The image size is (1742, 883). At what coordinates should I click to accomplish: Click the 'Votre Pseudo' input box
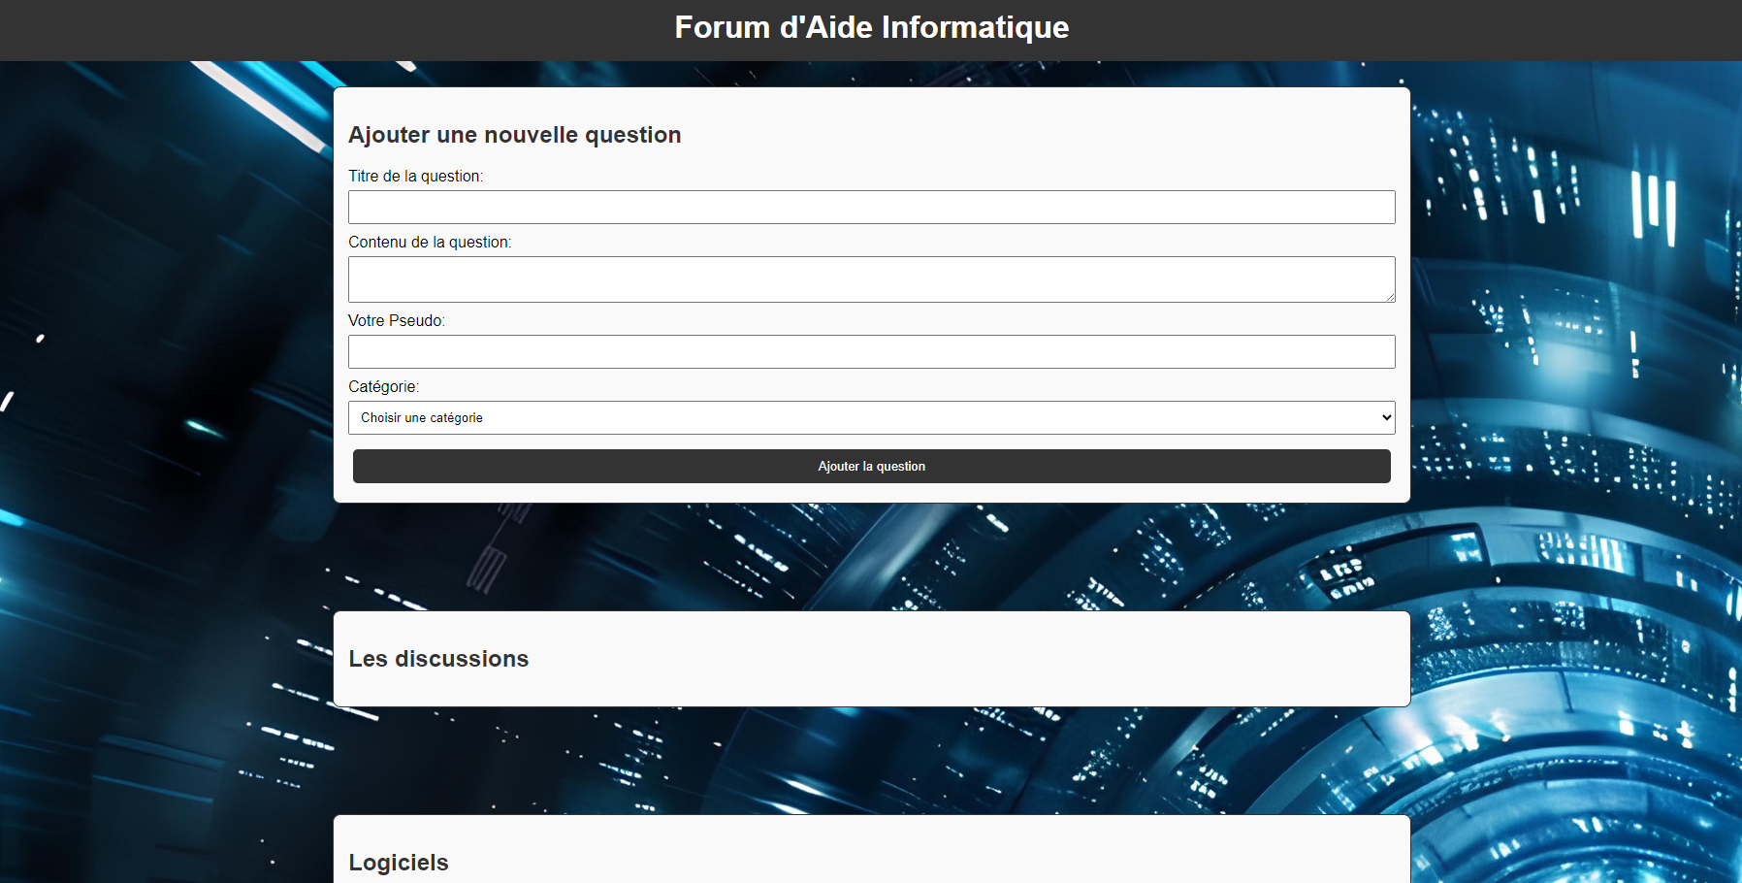871,351
